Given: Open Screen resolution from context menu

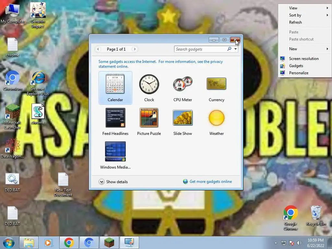Looking at the screenshot, I should pyautogui.click(x=305, y=59).
